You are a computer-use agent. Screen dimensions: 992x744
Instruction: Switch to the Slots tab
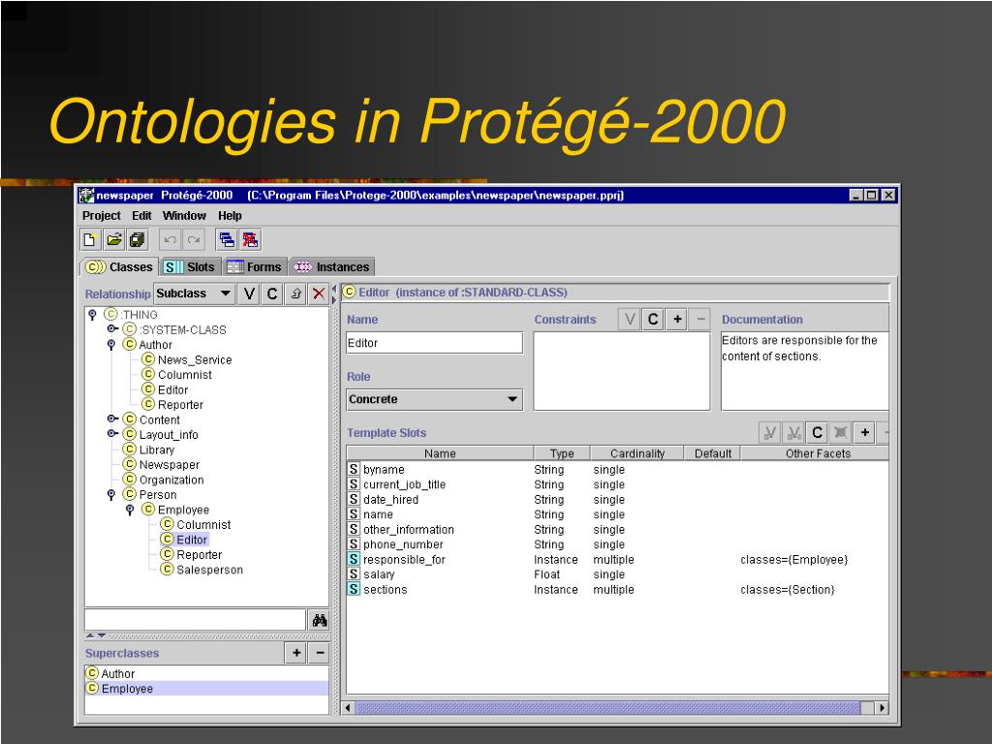tap(190, 267)
